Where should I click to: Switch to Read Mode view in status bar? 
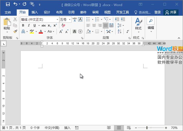coord(109,128)
